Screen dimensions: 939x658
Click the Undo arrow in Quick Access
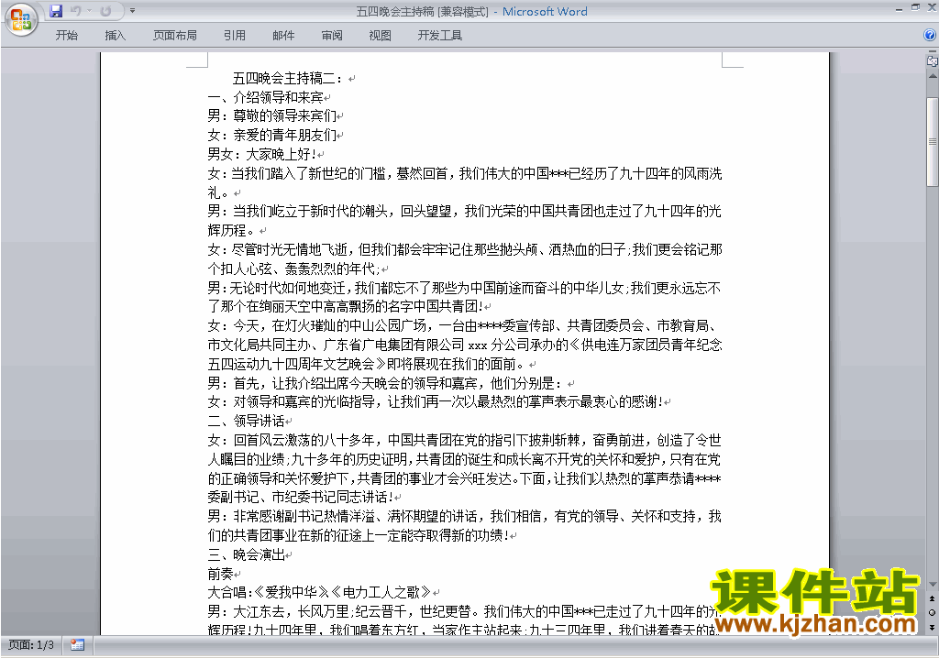pyautogui.click(x=75, y=11)
